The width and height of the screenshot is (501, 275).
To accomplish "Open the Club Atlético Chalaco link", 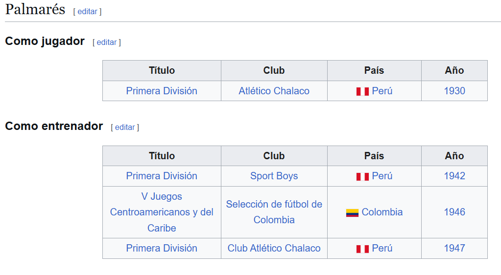I will 274,248.
